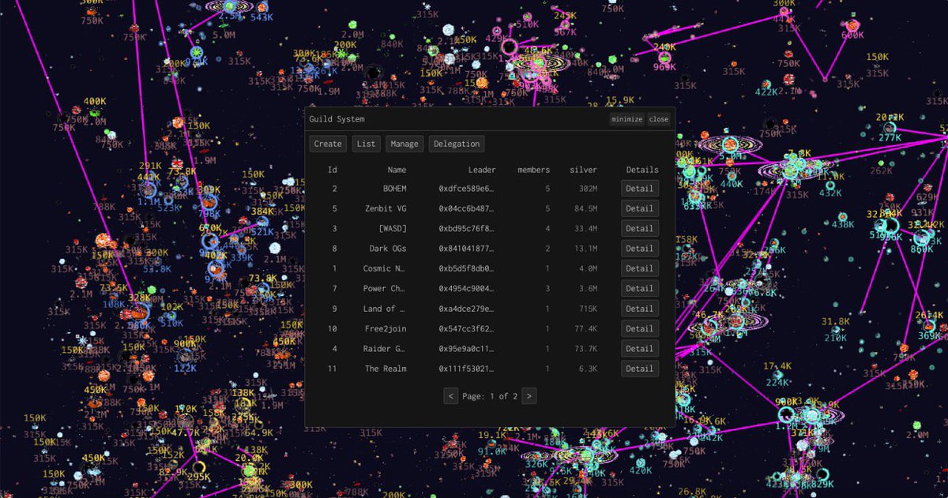View Detail for the BOHEM guild

click(639, 189)
